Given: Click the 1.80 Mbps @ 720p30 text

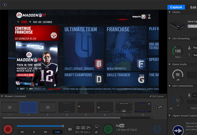Looking at the screenshot, I should tap(127, 130).
